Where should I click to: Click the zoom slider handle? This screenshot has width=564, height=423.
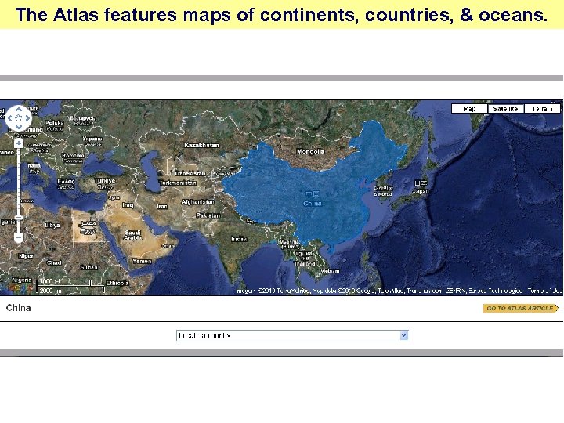coord(19,218)
